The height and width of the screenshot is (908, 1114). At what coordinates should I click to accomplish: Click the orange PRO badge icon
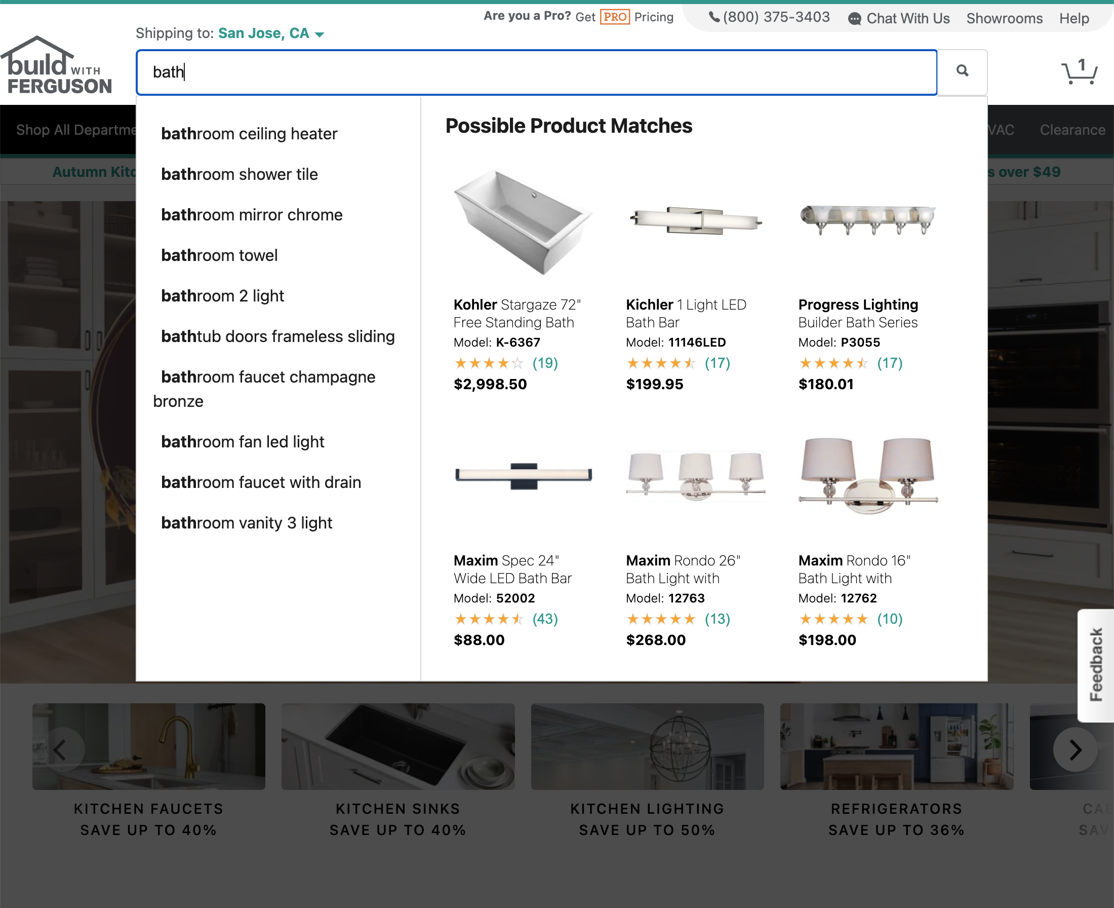(616, 17)
